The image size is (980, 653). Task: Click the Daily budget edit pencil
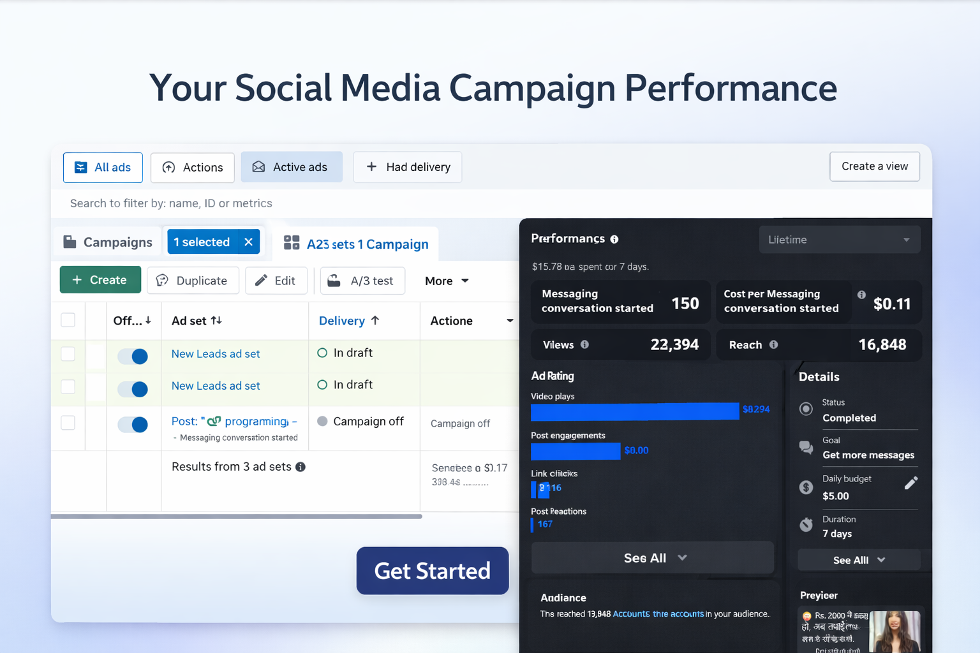pyautogui.click(x=911, y=482)
